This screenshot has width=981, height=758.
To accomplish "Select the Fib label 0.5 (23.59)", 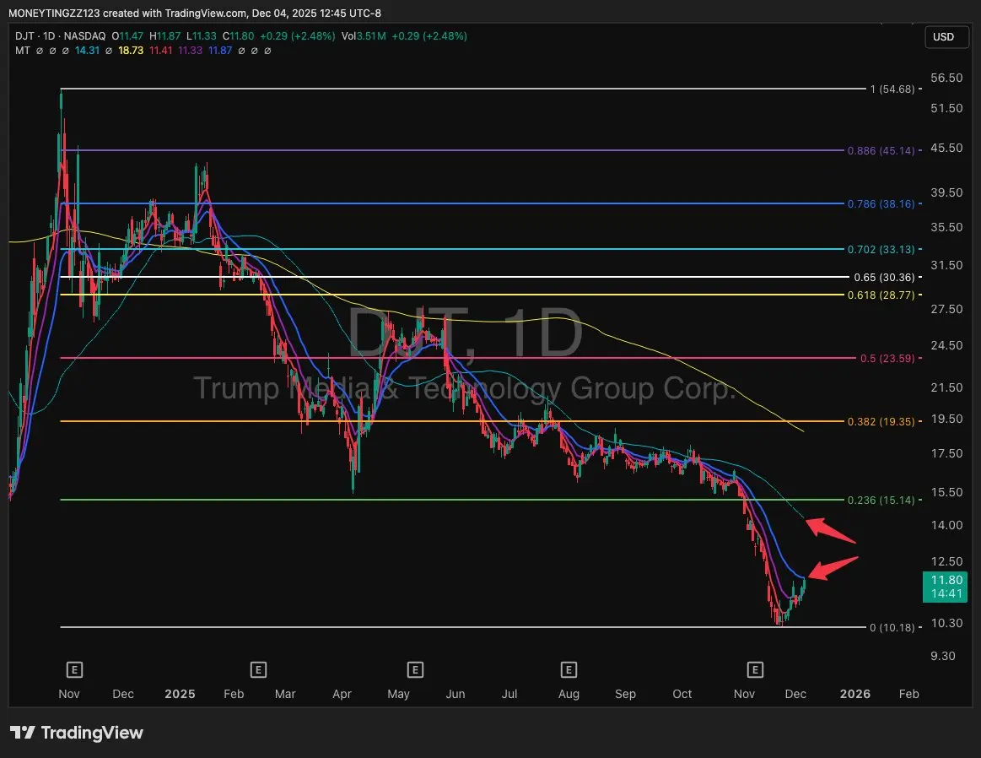I will point(887,359).
